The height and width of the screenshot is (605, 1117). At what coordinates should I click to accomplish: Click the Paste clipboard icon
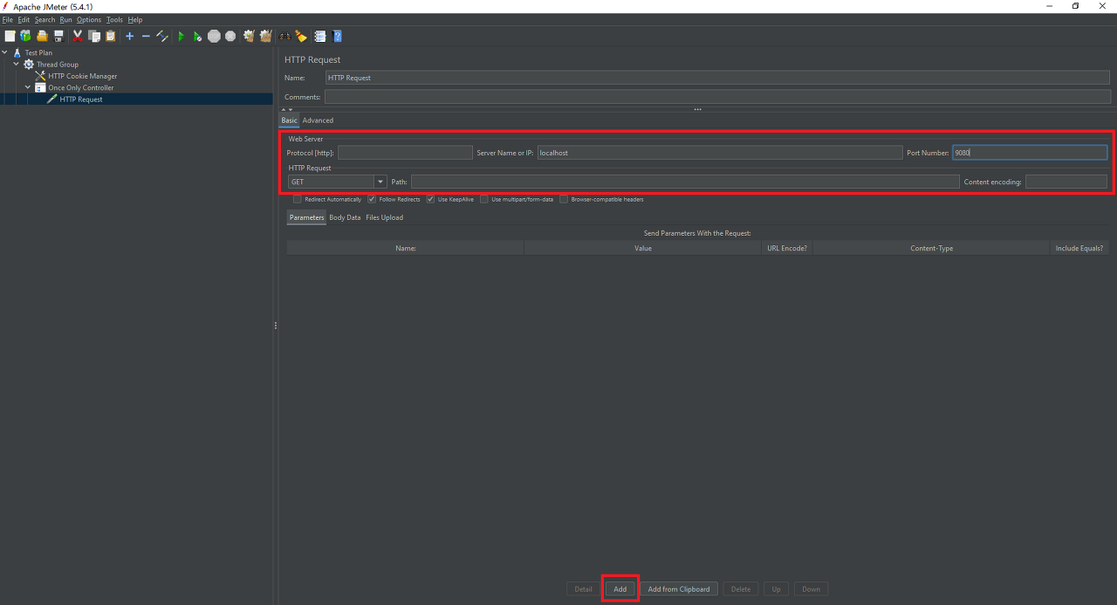(x=111, y=36)
